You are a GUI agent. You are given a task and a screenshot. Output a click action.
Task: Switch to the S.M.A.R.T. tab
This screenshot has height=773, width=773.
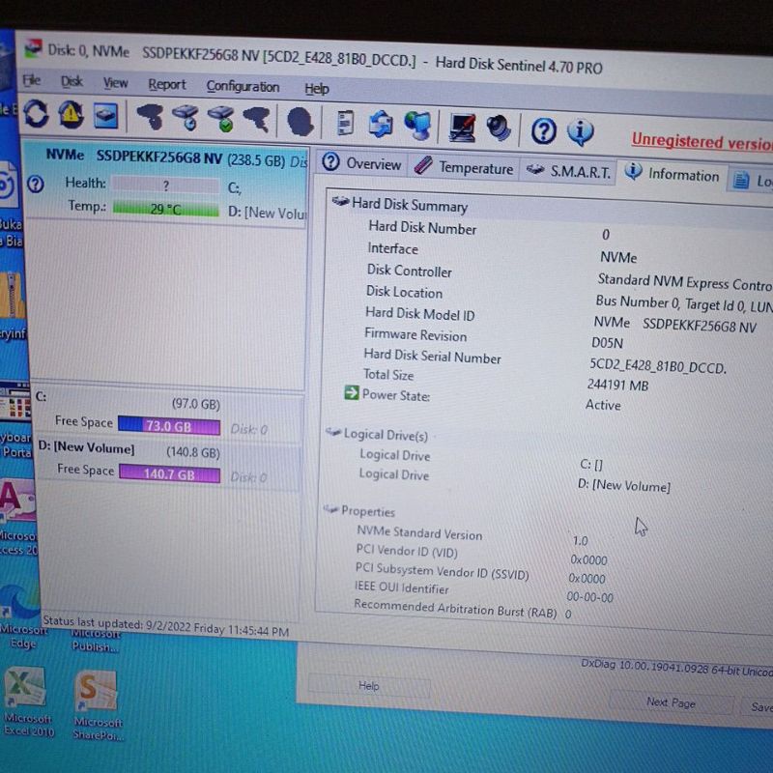click(569, 171)
